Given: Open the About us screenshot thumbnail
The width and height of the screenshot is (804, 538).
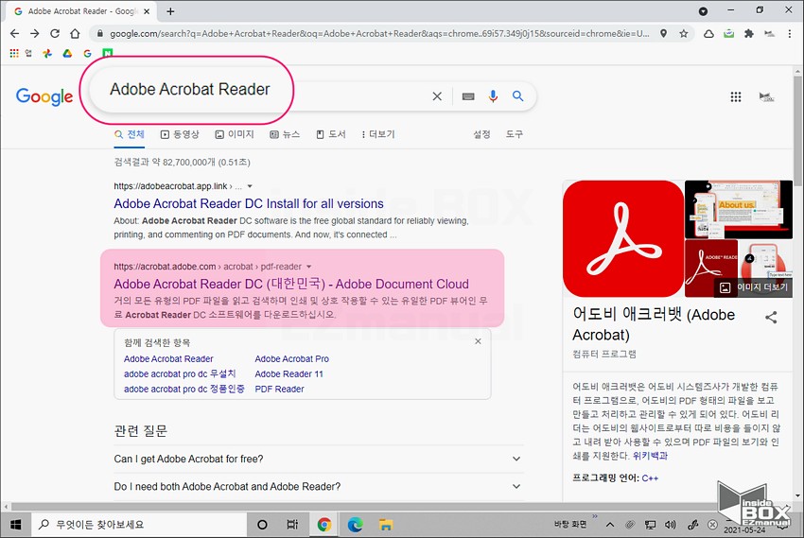Looking at the screenshot, I should click(x=739, y=209).
